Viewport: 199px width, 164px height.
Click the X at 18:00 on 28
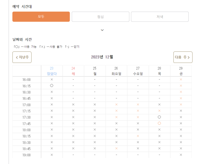pyautogui.click(x=159, y=130)
